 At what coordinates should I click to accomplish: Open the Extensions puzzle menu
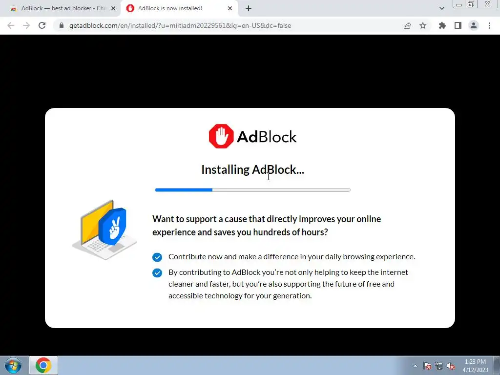point(442,25)
